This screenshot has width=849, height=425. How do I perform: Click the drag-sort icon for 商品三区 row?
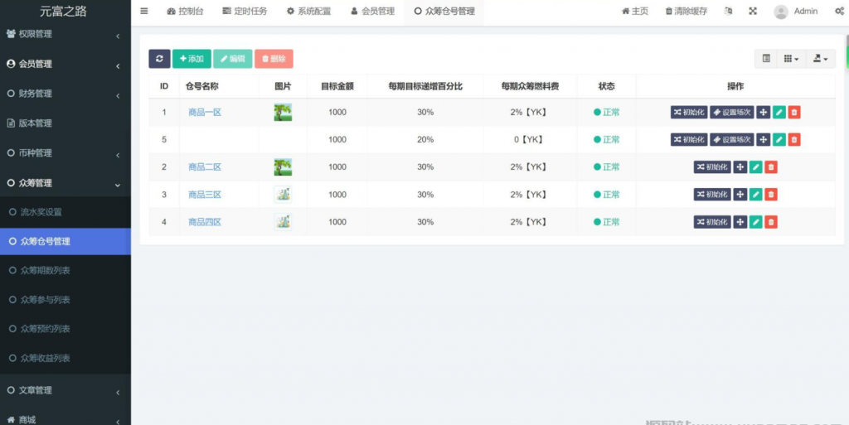740,194
